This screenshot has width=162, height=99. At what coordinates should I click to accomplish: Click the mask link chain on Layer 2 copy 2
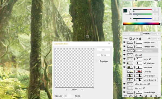click(134, 80)
